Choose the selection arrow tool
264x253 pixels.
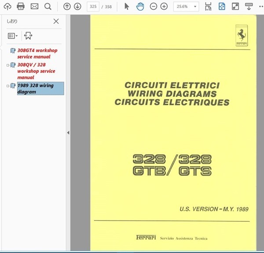coord(127,7)
